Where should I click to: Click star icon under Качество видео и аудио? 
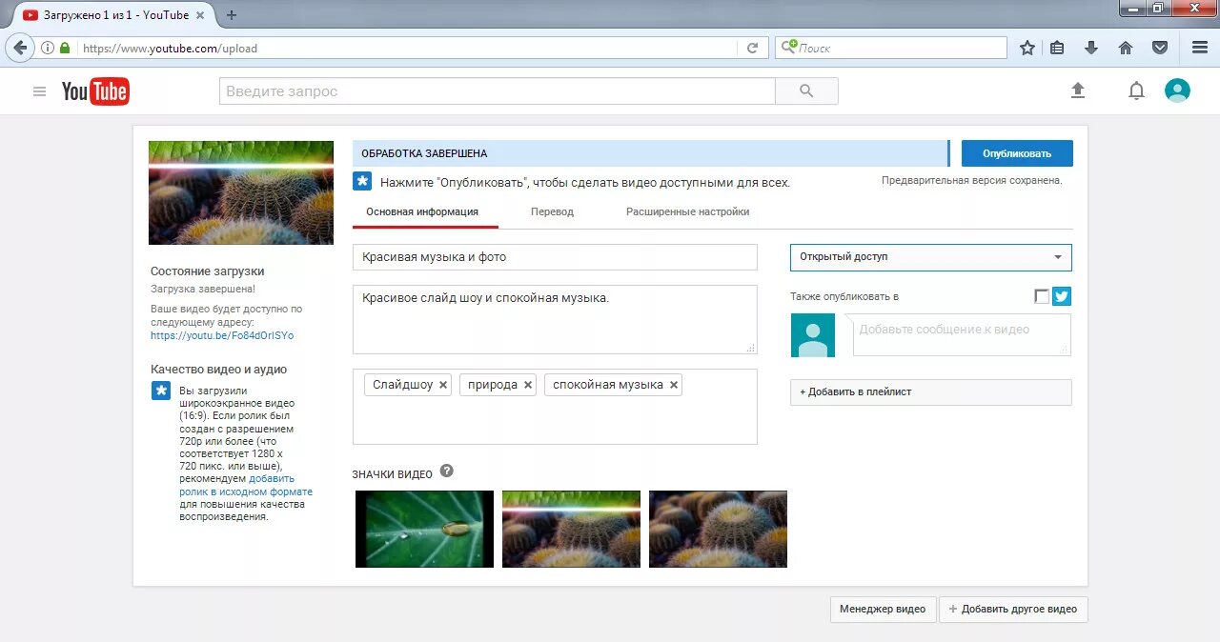161,391
